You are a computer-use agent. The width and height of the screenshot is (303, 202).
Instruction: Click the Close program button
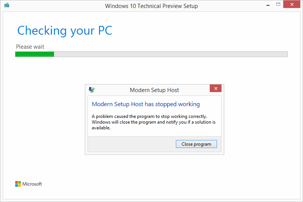(x=196, y=144)
